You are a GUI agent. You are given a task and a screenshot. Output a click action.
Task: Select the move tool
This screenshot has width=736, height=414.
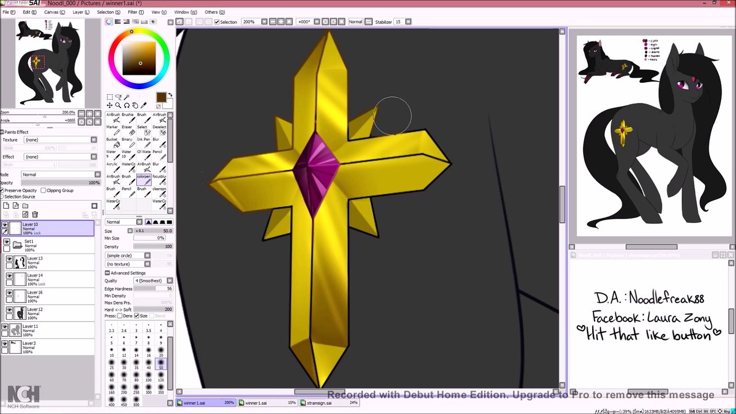(110, 105)
